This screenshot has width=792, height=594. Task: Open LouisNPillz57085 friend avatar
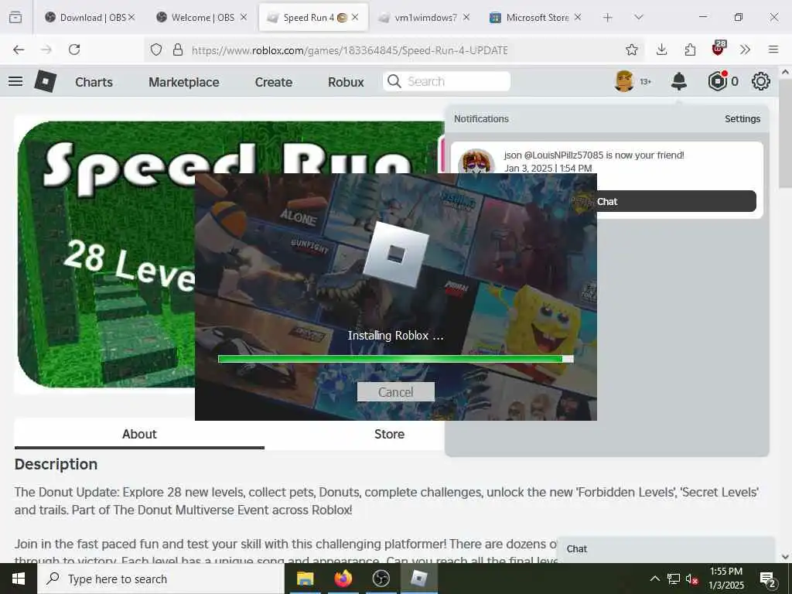click(x=476, y=162)
